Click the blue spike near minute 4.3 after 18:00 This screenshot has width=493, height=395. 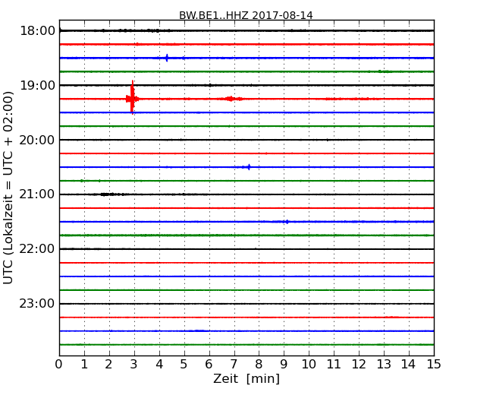(x=167, y=58)
